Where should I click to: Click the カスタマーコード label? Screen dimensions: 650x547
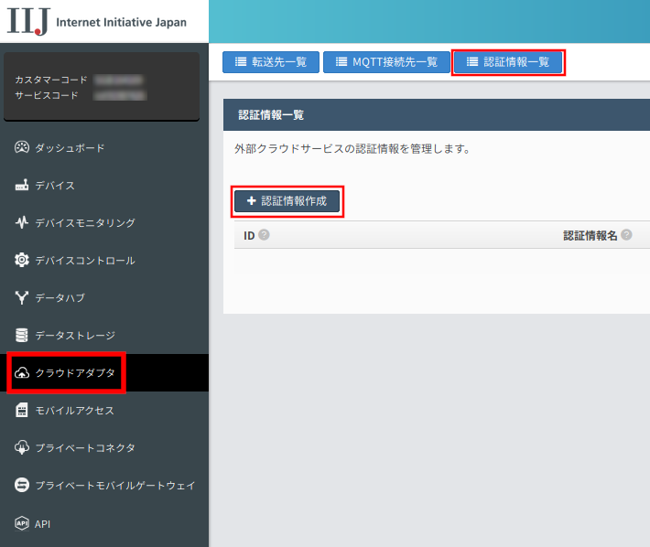coord(51,80)
